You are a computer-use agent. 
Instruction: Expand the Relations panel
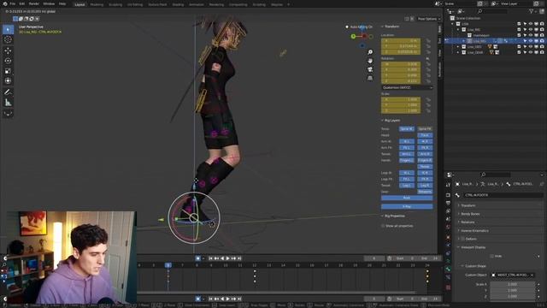click(468, 222)
